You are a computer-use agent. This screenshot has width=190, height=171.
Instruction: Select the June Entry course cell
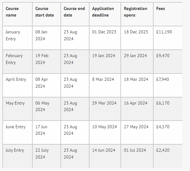click(x=15, y=127)
